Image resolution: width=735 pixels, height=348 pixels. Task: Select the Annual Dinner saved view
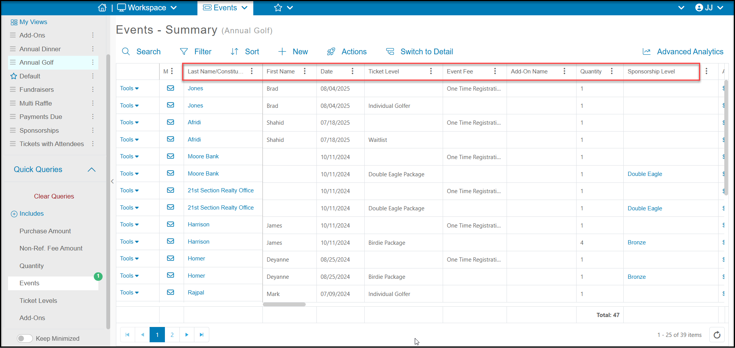(x=40, y=49)
